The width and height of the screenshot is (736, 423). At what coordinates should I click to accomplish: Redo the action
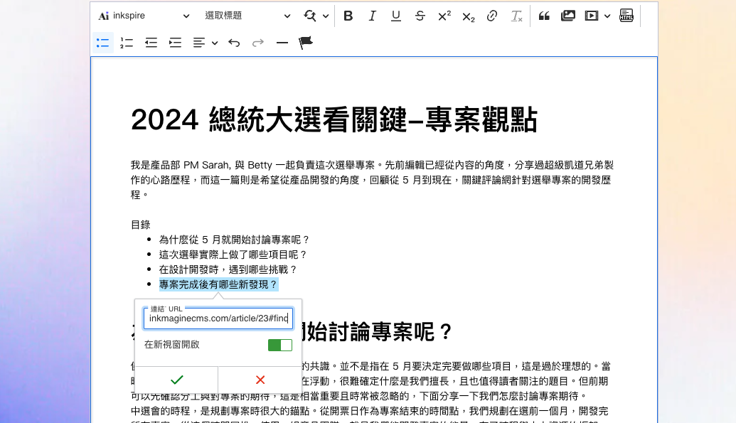257,43
